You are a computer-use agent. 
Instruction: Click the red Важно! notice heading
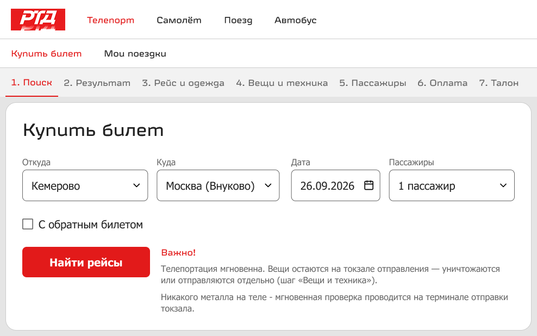178,252
